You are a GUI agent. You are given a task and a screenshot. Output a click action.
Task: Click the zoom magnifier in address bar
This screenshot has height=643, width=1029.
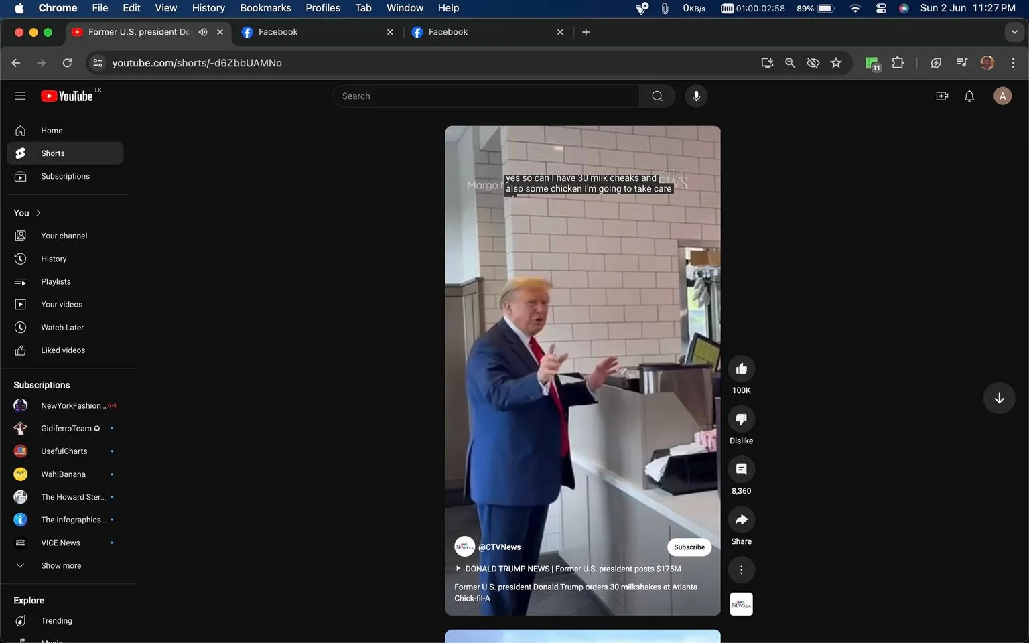[790, 62]
